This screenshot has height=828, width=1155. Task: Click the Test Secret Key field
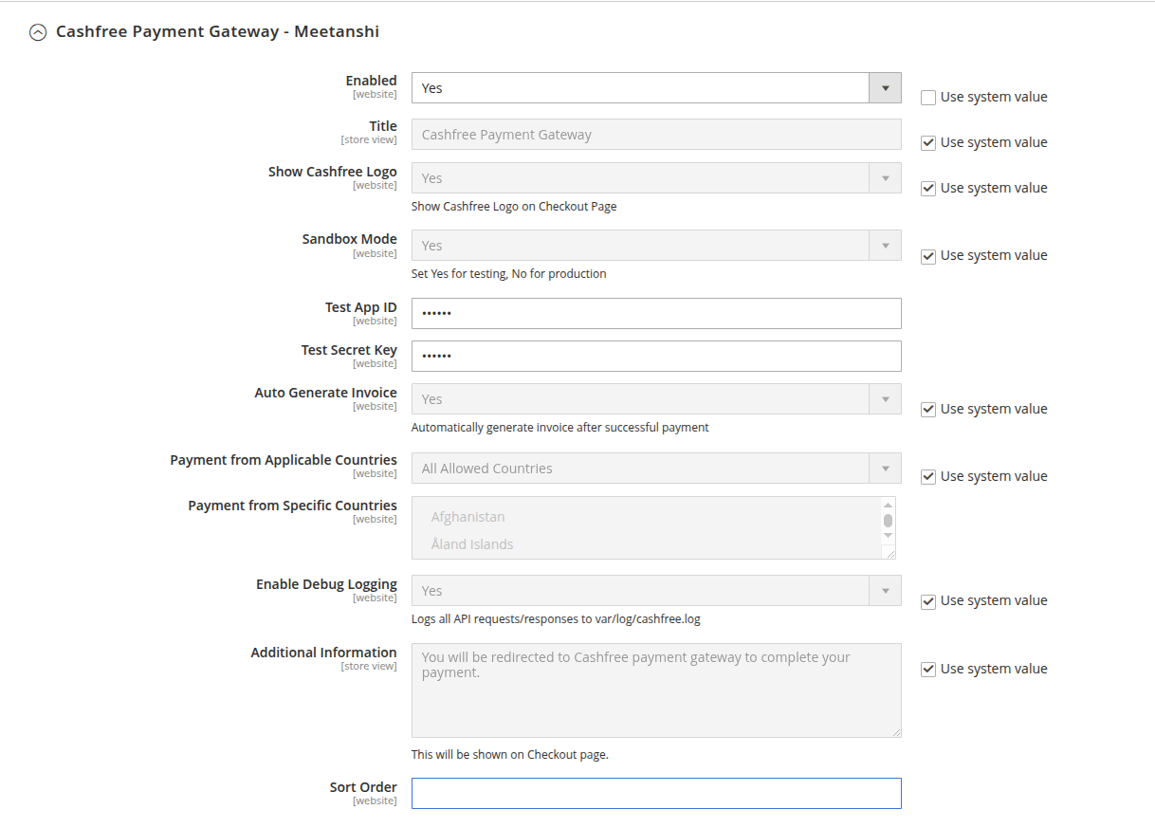coord(656,356)
